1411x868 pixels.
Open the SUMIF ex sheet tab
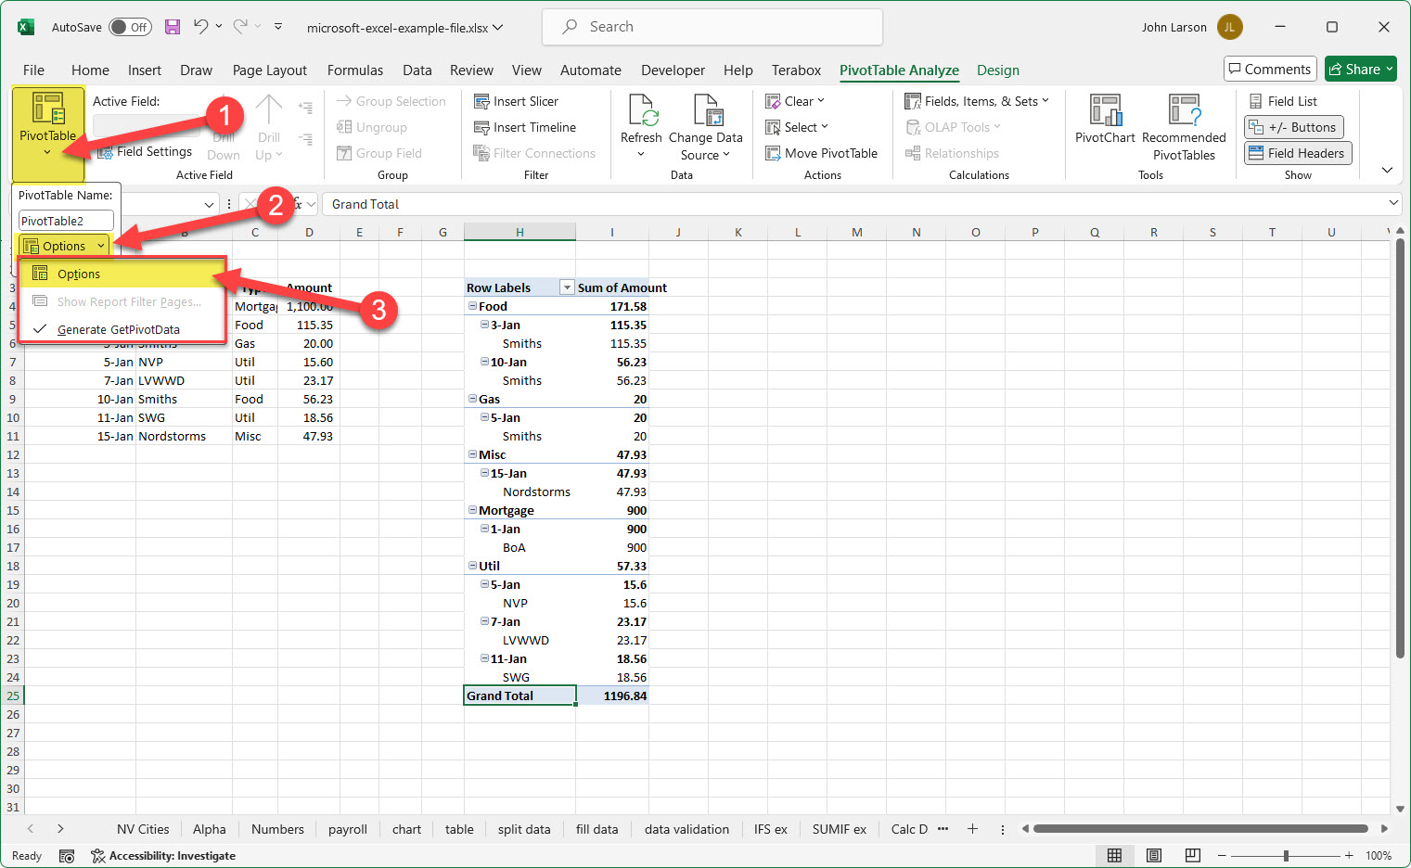pyautogui.click(x=839, y=828)
